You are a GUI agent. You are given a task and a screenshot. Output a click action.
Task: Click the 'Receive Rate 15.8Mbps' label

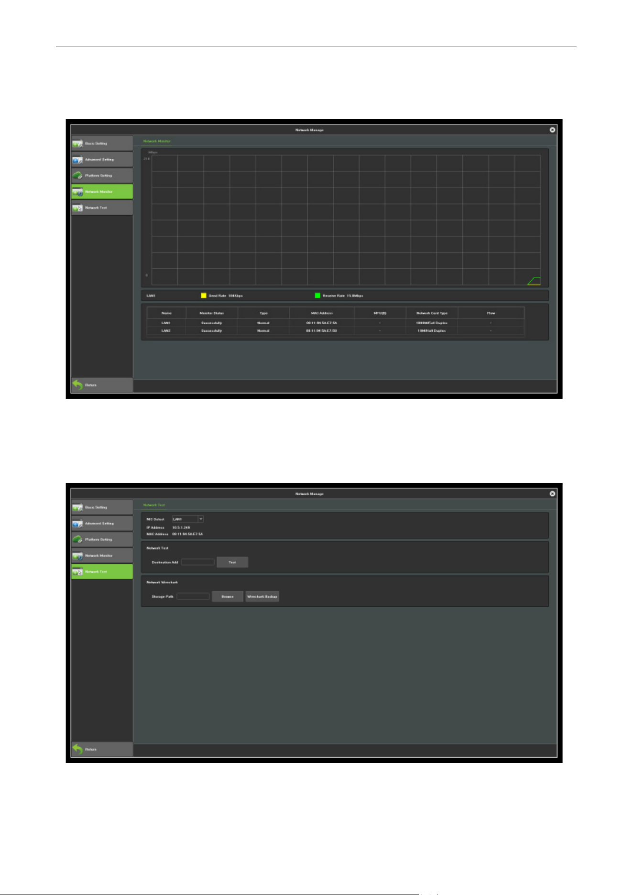(x=343, y=295)
